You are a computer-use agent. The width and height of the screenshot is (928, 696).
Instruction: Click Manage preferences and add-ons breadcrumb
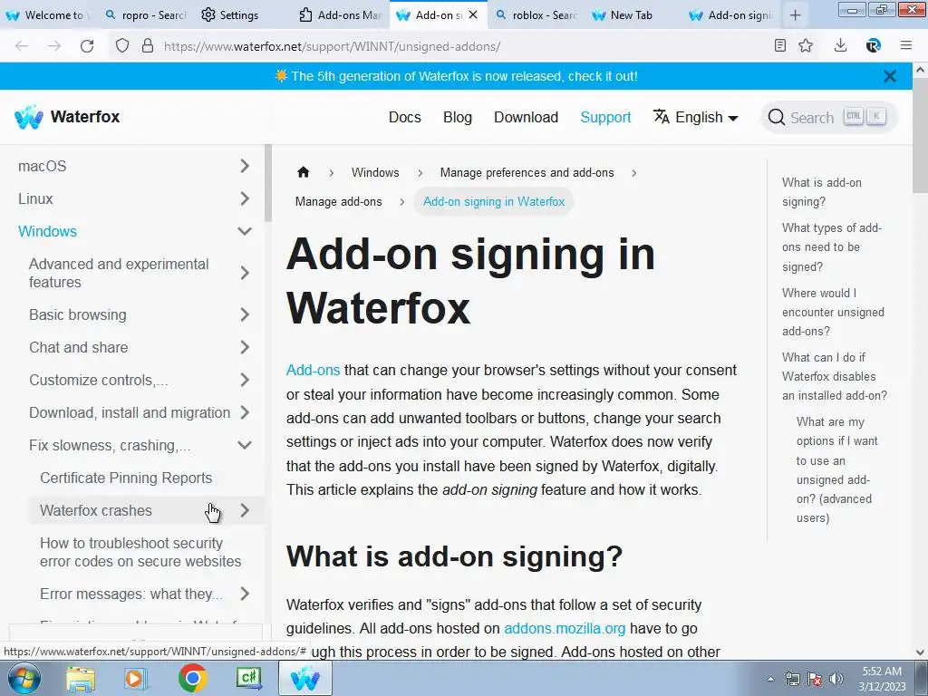tap(527, 172)
